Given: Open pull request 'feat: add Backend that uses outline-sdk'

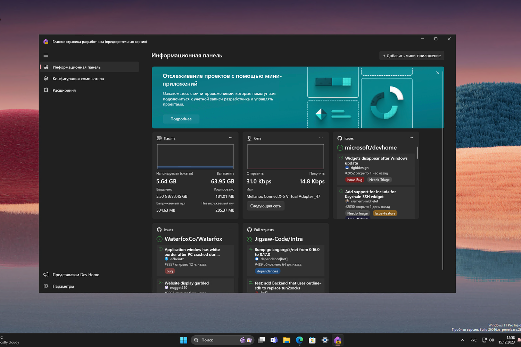Looking at the screenshot, I should [288, 286].
